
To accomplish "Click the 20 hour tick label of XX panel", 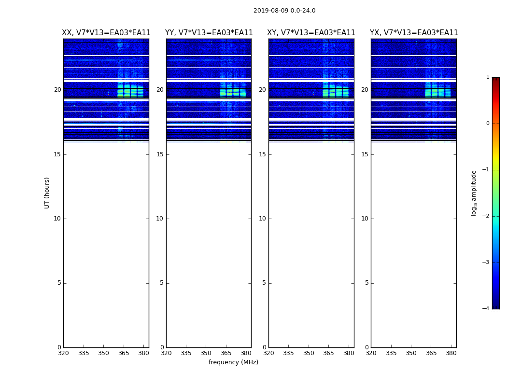I will click(x=57, y=90).
